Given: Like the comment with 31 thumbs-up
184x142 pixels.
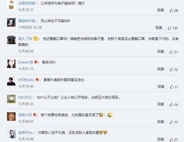Looking at the screenshot, I should coord(171,52).
